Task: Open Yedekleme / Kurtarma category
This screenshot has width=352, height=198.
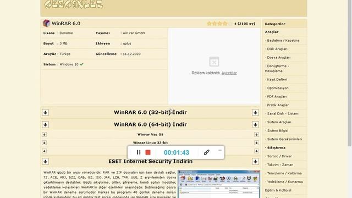Action: [x=285, y=182]
